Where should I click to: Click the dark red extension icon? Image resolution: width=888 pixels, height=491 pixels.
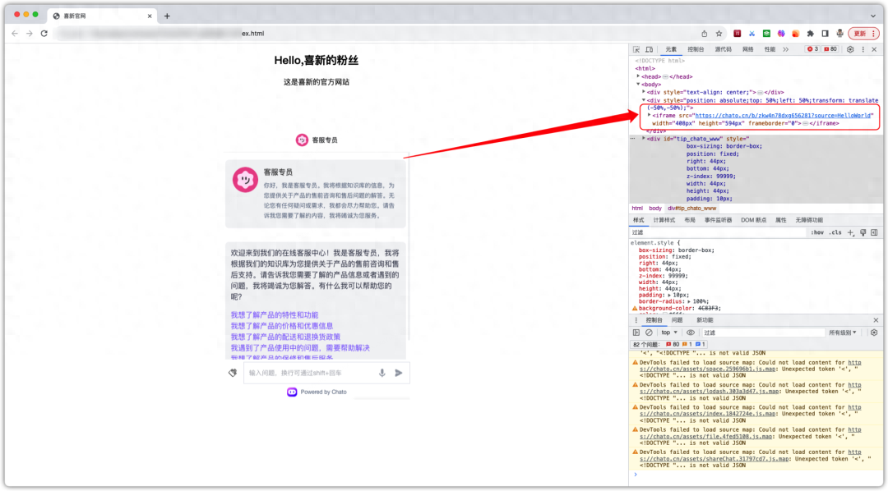pyautogui.click(x=737, y=34)
